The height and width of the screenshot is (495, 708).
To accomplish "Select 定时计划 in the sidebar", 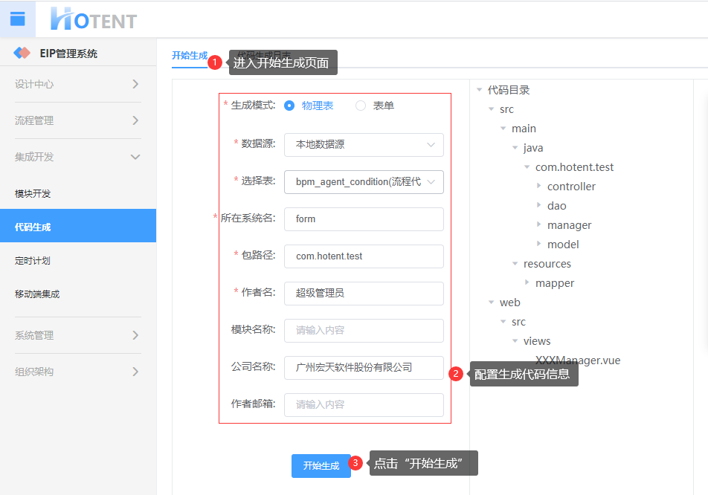I will [33, 261].
